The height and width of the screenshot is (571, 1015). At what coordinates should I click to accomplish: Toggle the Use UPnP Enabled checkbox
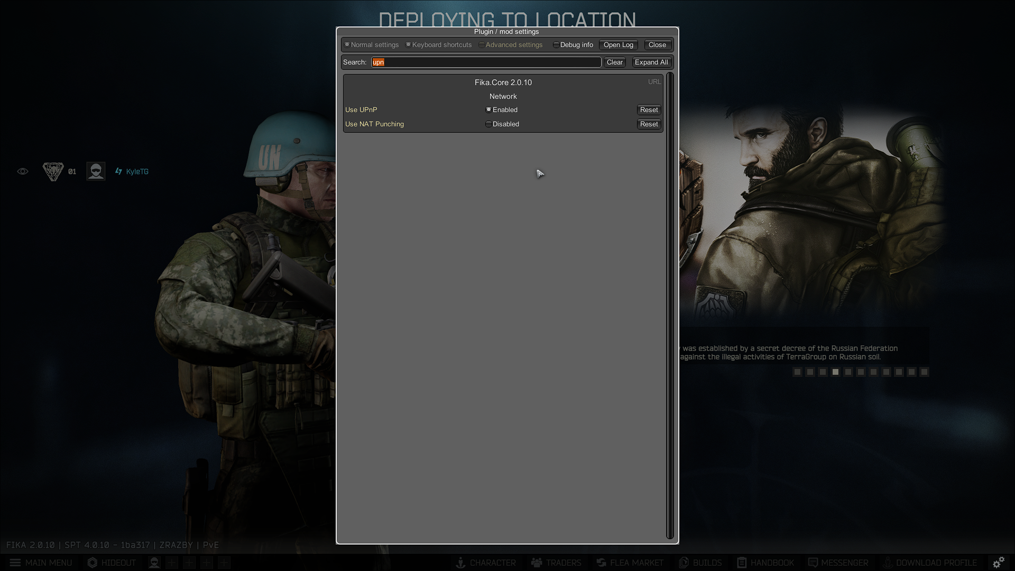(x=488, y=110)
